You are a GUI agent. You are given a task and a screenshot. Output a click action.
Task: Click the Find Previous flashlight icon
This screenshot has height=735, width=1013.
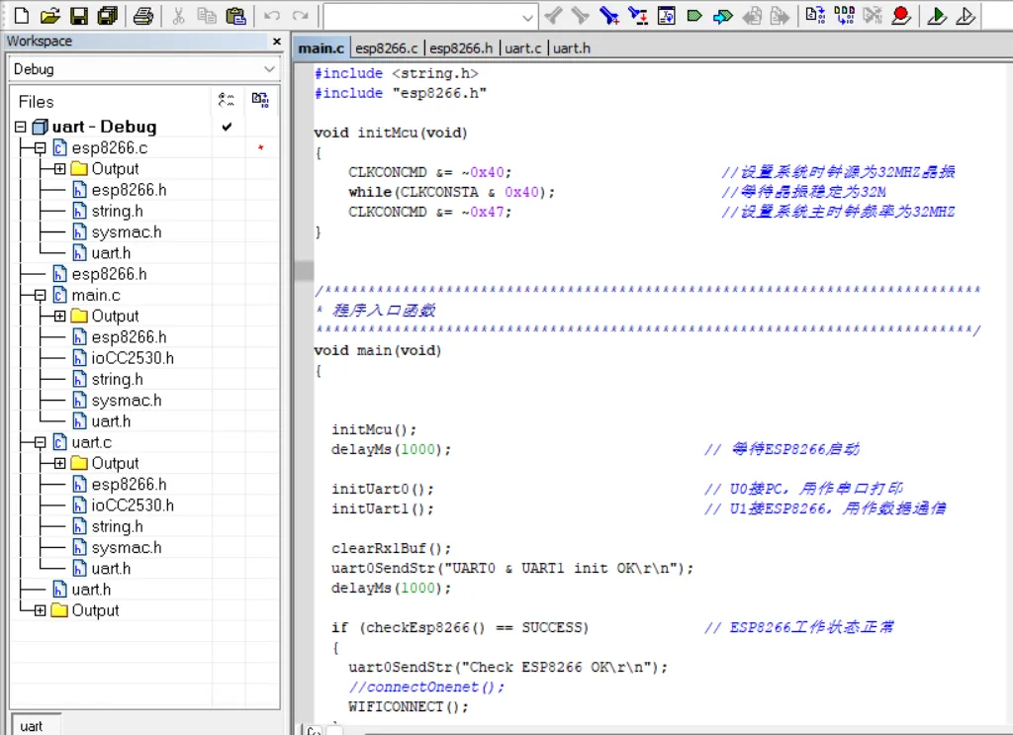(x=553, y=16)
